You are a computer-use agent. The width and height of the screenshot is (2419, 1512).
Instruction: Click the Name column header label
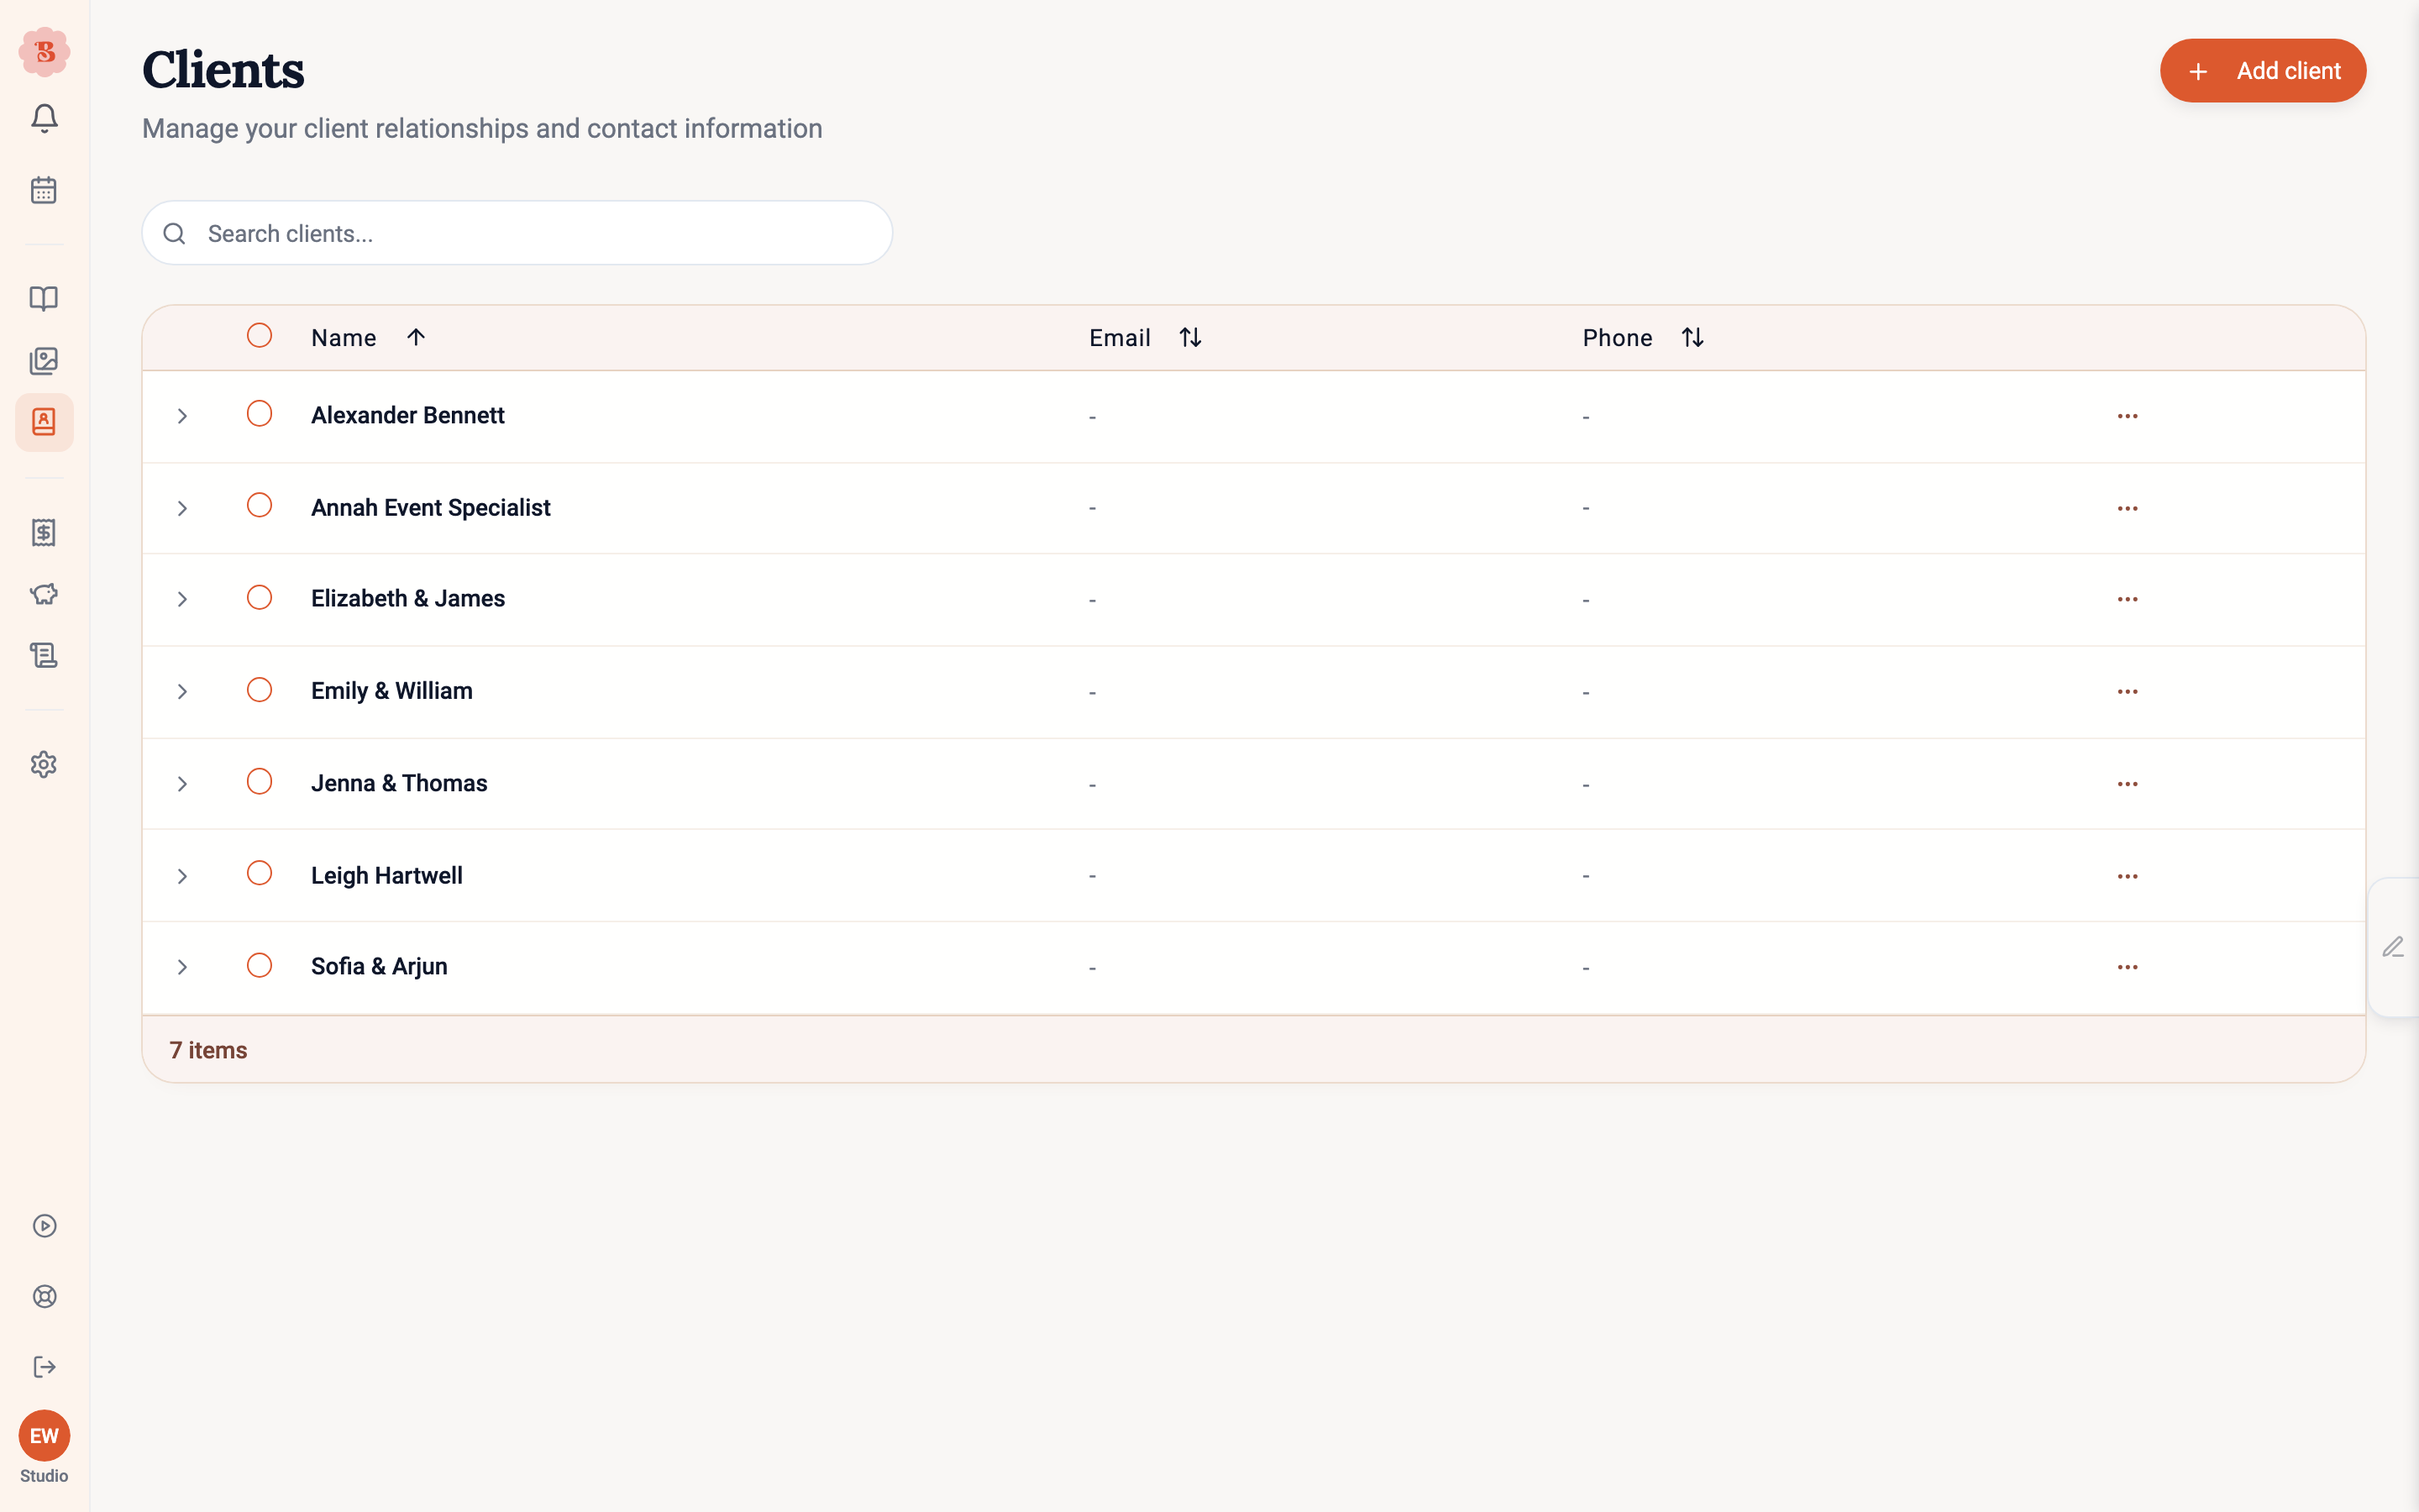(344, 338)
